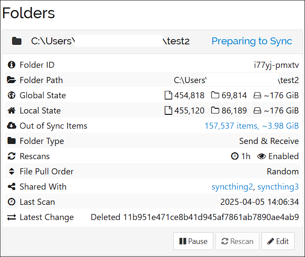This screenshot has width=305, height=257.
Task: Open the syncthing2 device link
Action: point(232,187)
